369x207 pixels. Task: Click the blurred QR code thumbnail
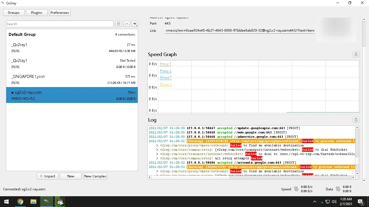coord(337,30)
